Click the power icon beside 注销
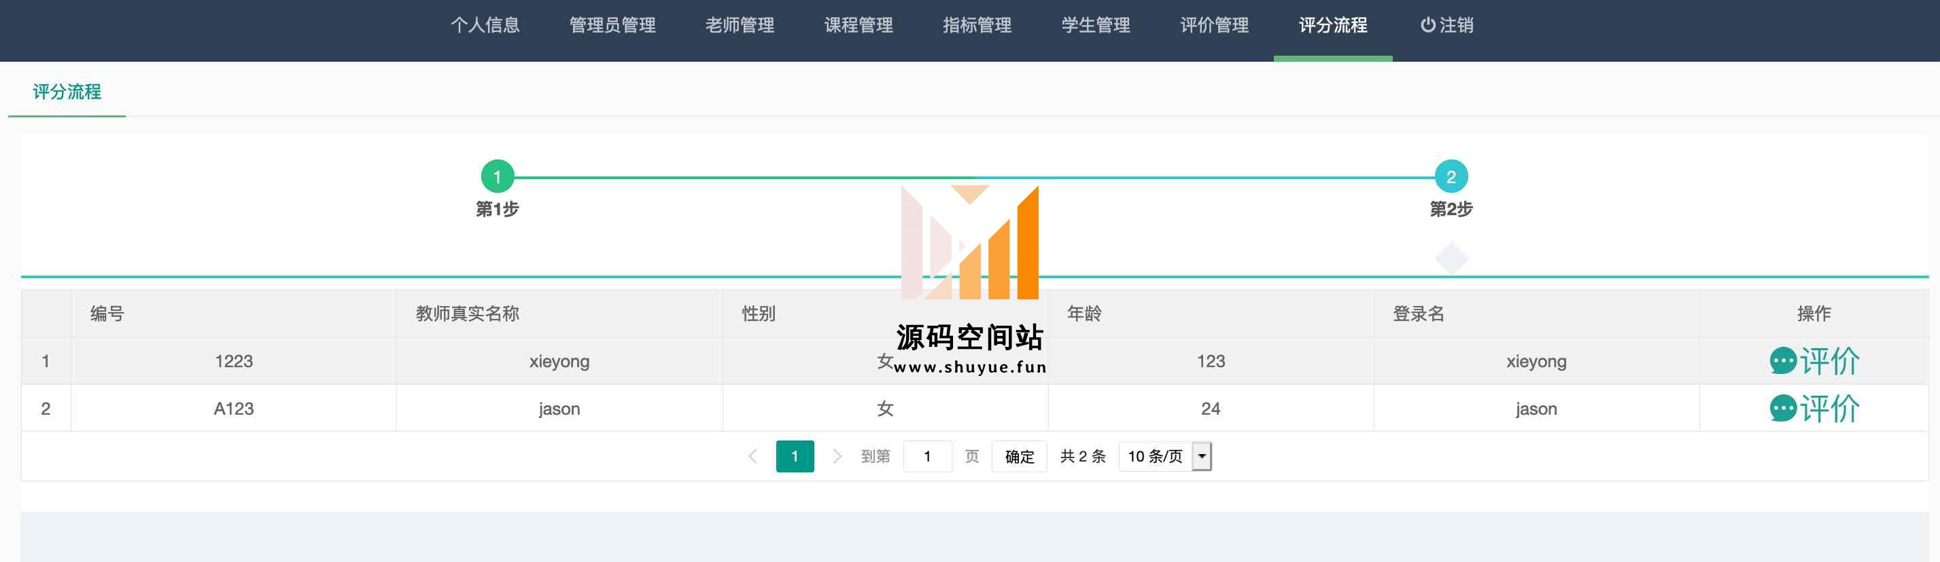 [x=1427, y=25]
